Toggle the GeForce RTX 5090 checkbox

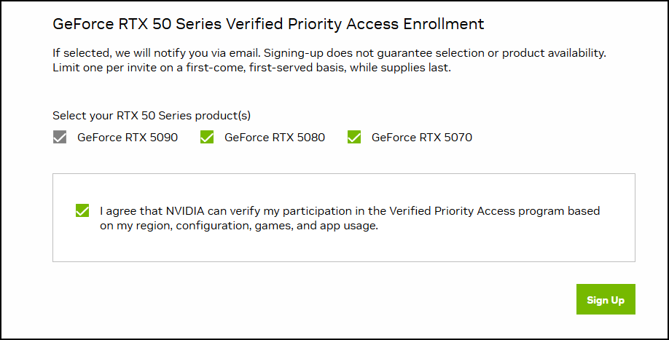[x=60, y=137]
